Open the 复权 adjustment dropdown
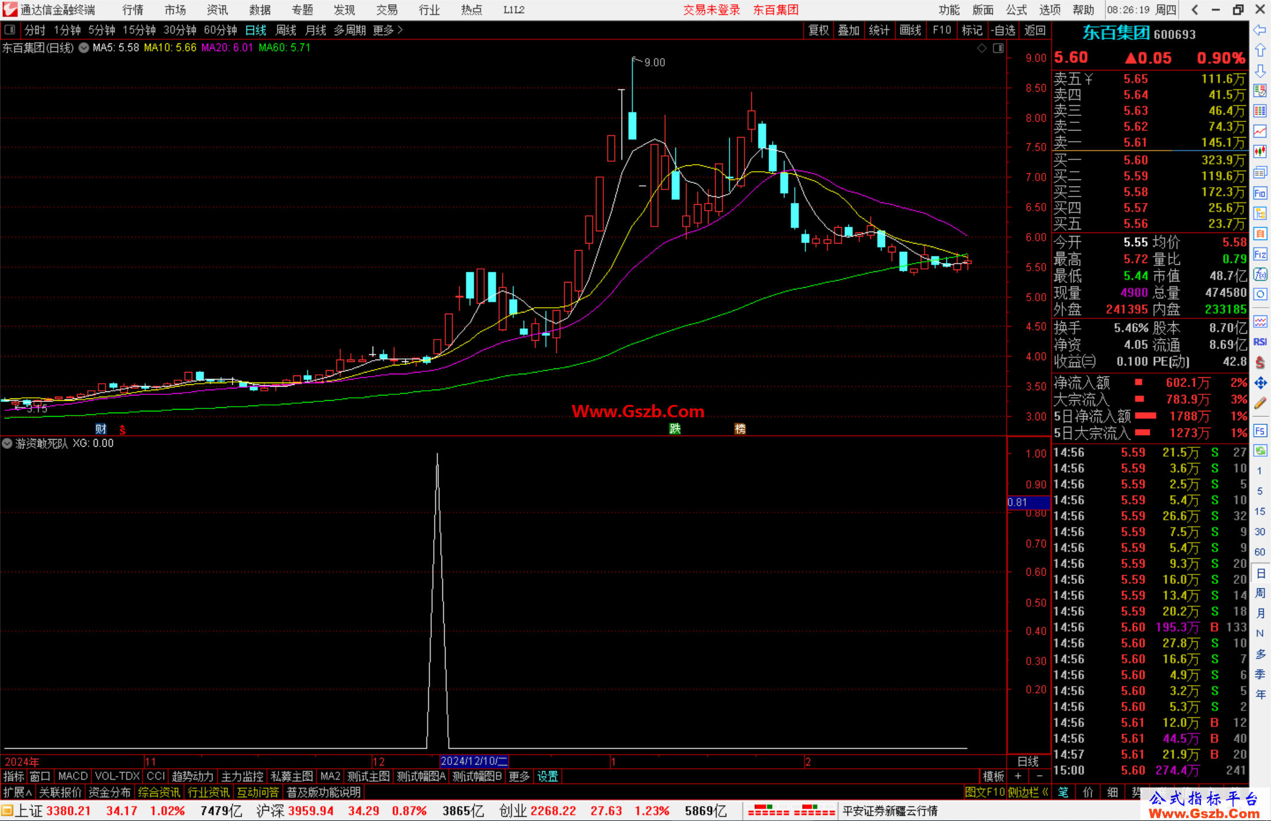 pos(819,30)
